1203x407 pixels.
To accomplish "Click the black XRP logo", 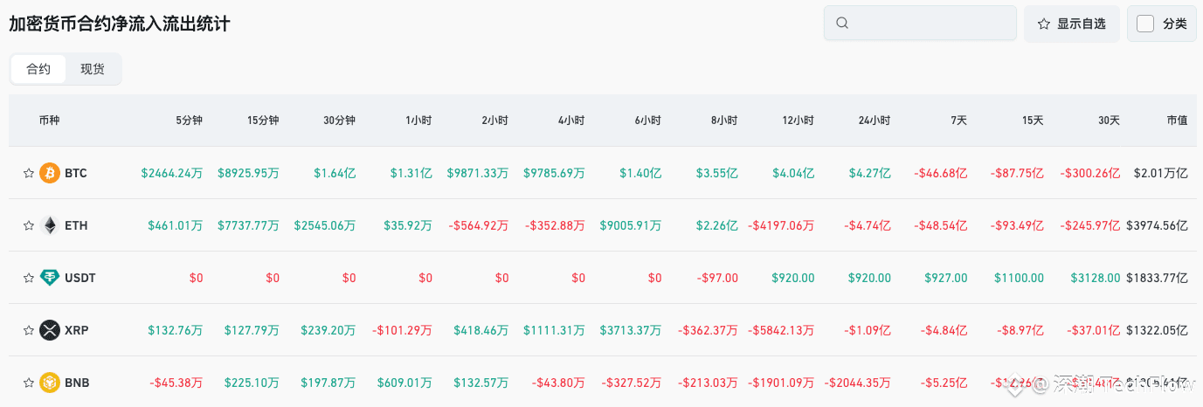I will (50, 330).
